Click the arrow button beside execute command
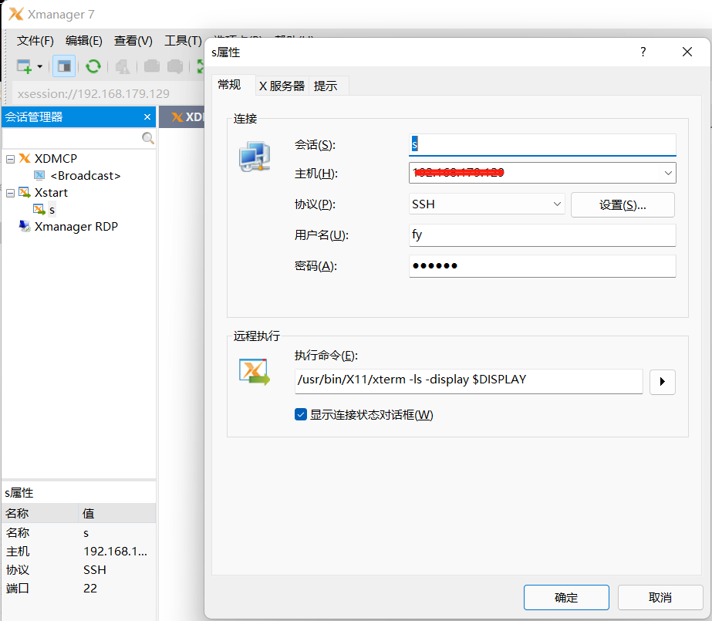 [663, 382]
